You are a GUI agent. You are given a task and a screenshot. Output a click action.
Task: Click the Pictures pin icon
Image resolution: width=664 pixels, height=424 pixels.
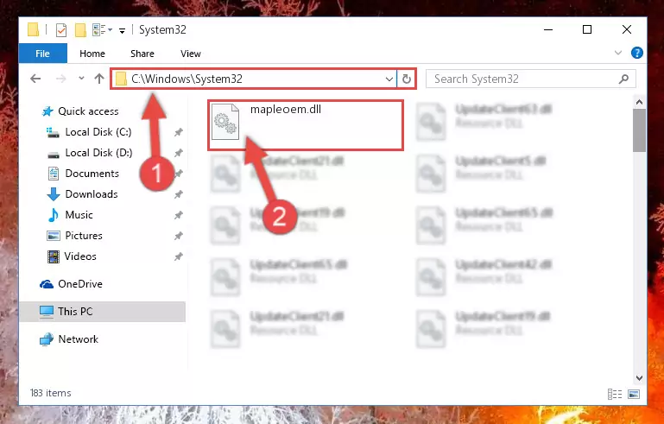click(178, 236)
